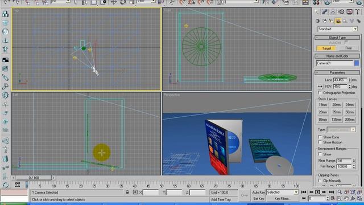Click the X coordinate field
Image resolution: width=364 pixels, height=205 pixels.
tap(150, 192)
